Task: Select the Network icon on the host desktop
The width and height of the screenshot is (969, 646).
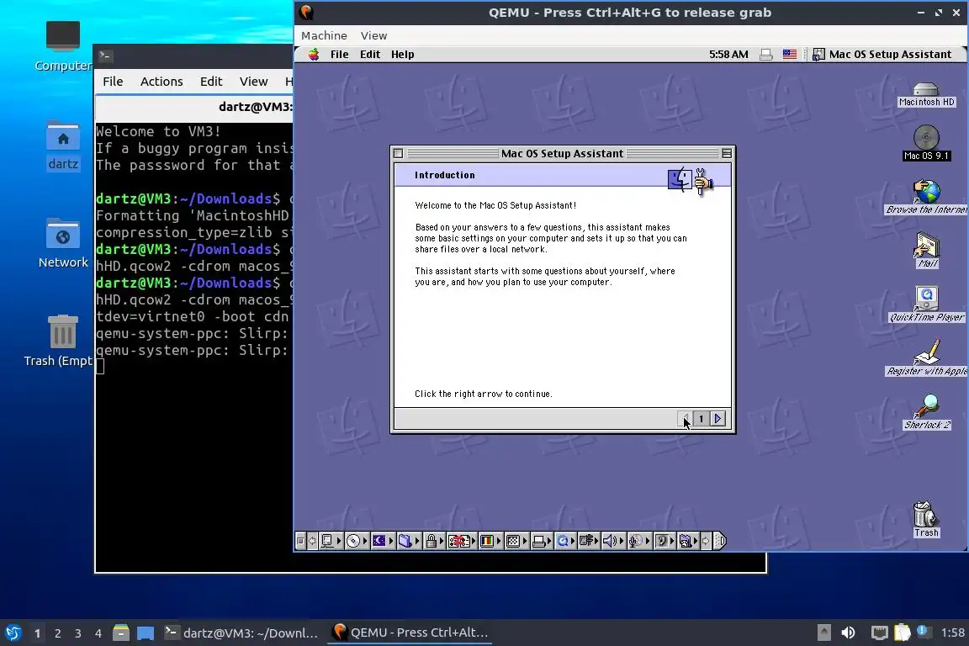Action: pyautogui.click(x=63, y=243)
